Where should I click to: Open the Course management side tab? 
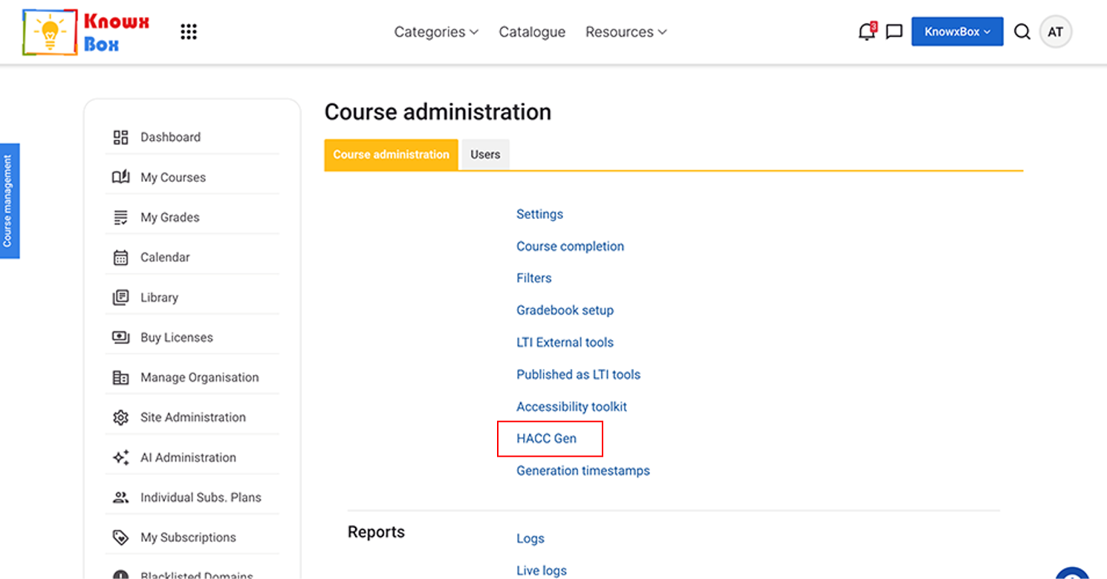click(x=8, y=201)
